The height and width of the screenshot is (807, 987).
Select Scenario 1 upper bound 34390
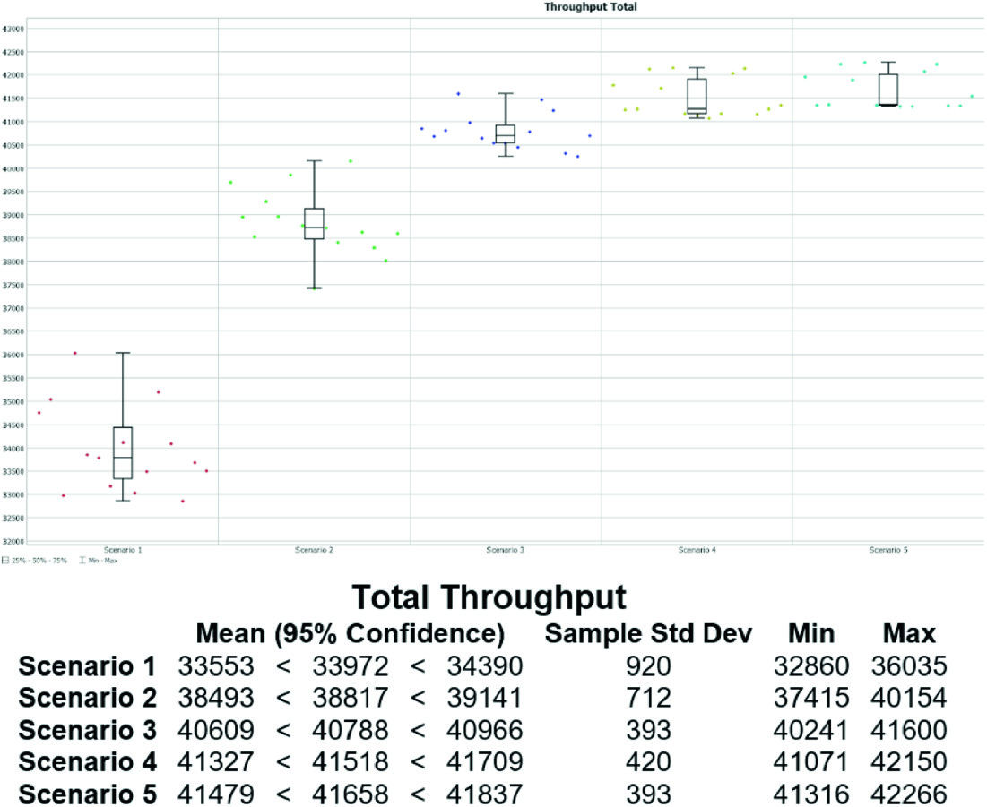pyautogui.click(x=485, y=666)
